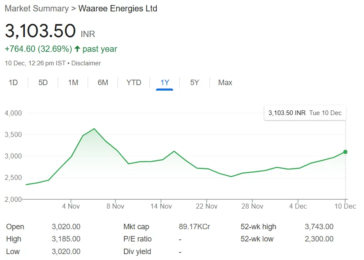Click the +764.60 (32.69%) change text
The height and width of the screenshot is (260, 364).
point(38,49)
